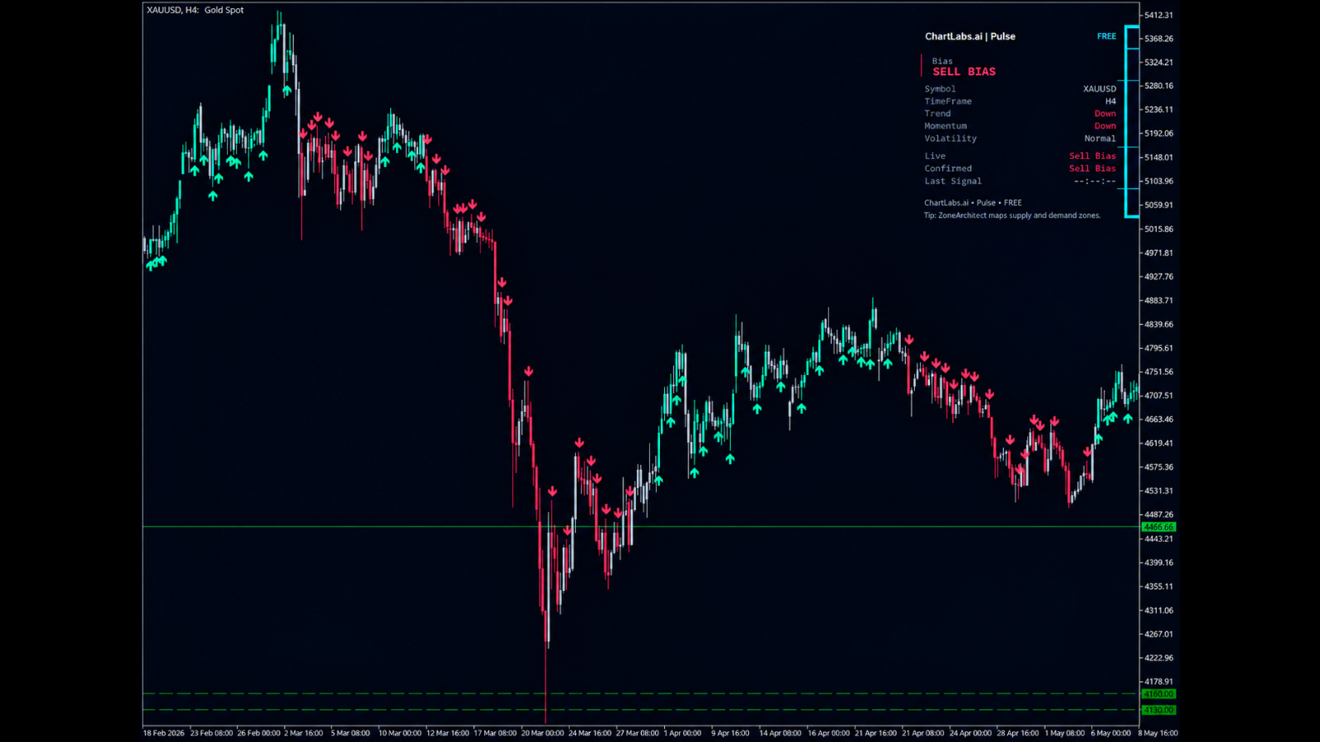This screenshot has width=1320, height=742.
Task: Click the 4927.76 price axis label
Action: point(1158,277)
